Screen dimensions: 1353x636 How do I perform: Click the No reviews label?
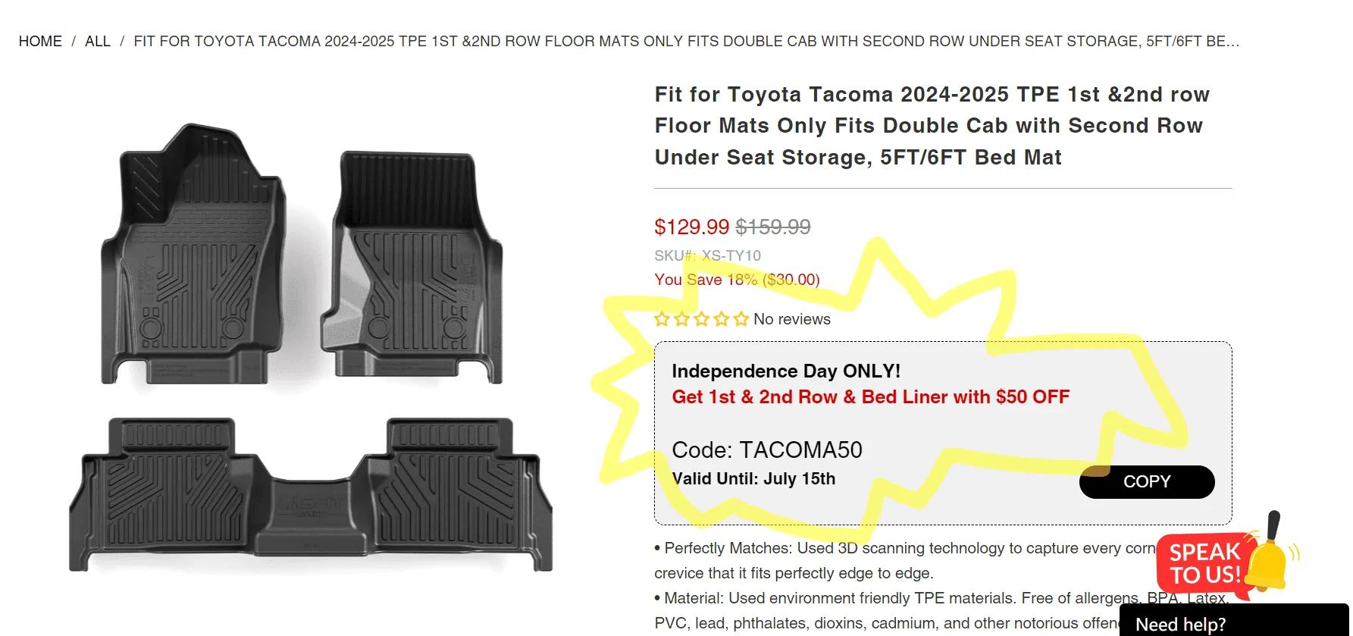pos(791,319)
